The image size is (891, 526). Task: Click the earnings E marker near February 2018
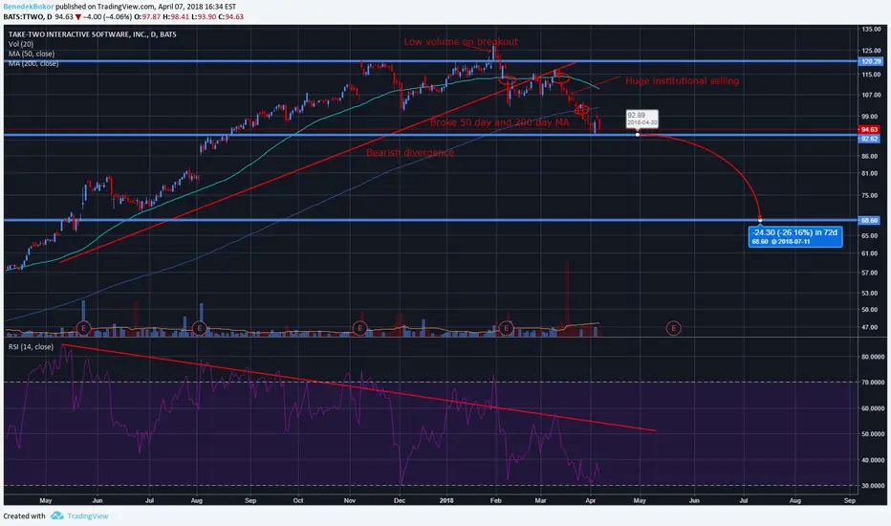coord(507,328)
